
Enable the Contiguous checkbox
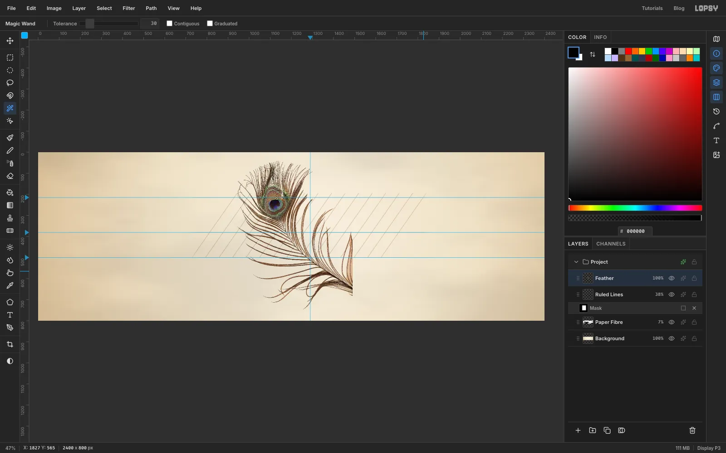click(169, 24)
